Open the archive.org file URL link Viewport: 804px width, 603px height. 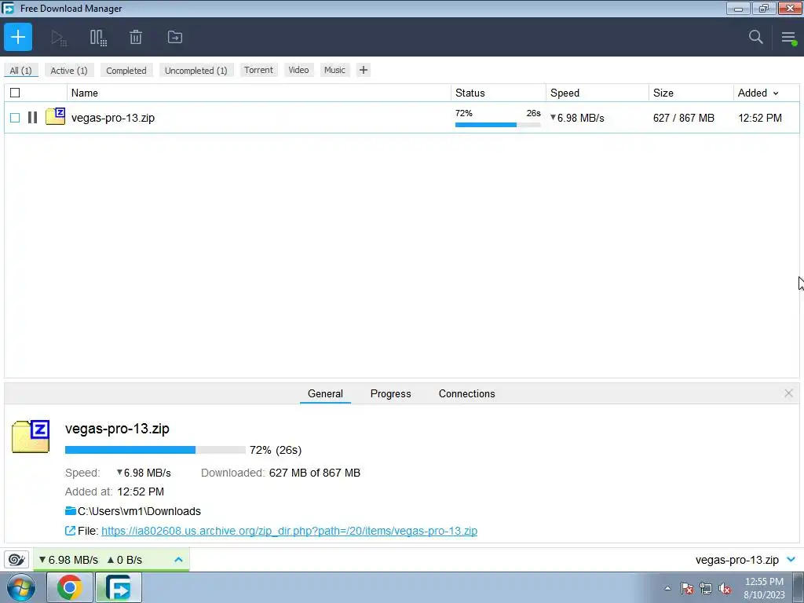(x=289, y=531)
